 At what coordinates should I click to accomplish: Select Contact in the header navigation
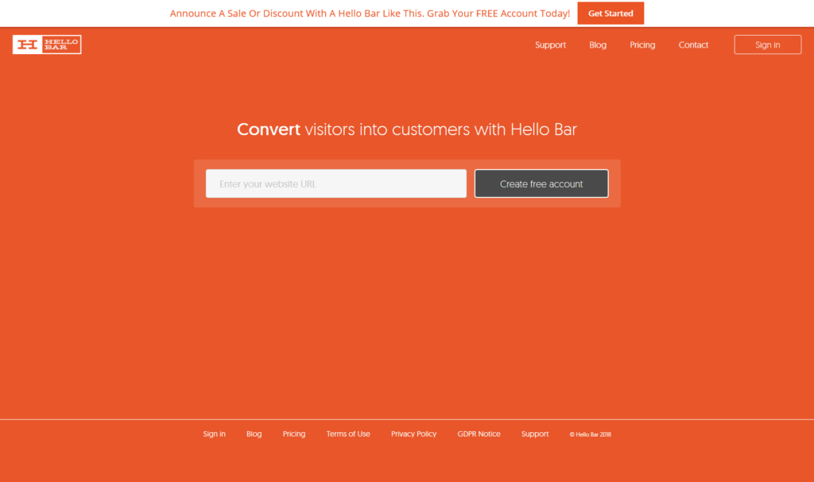693,45
